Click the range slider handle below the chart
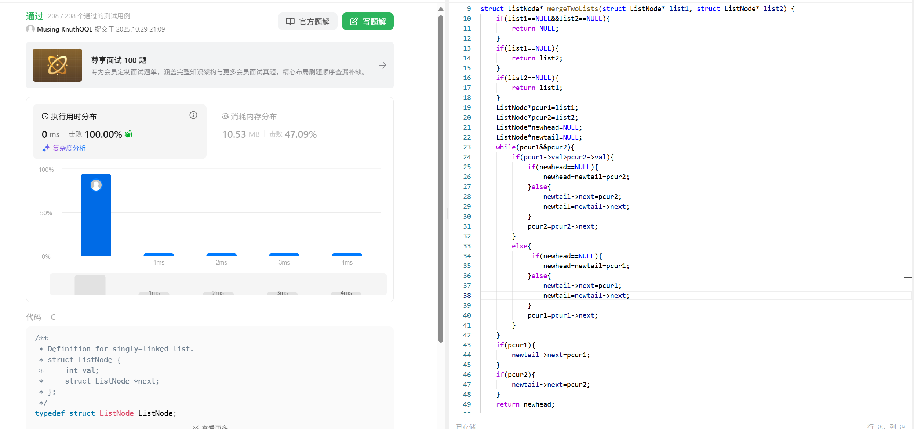 click(x=90, y=284)
